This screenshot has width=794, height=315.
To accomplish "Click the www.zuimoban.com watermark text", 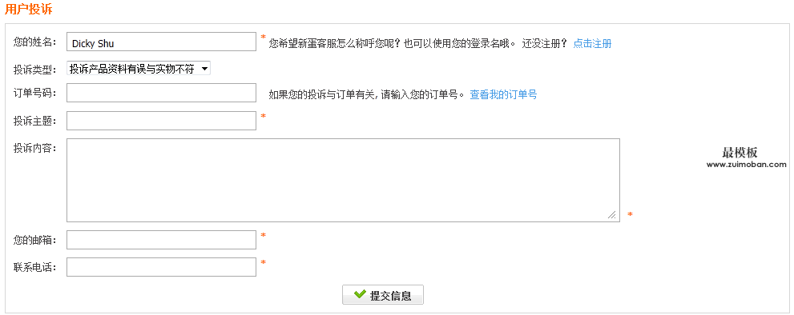I will click(747, 165).
